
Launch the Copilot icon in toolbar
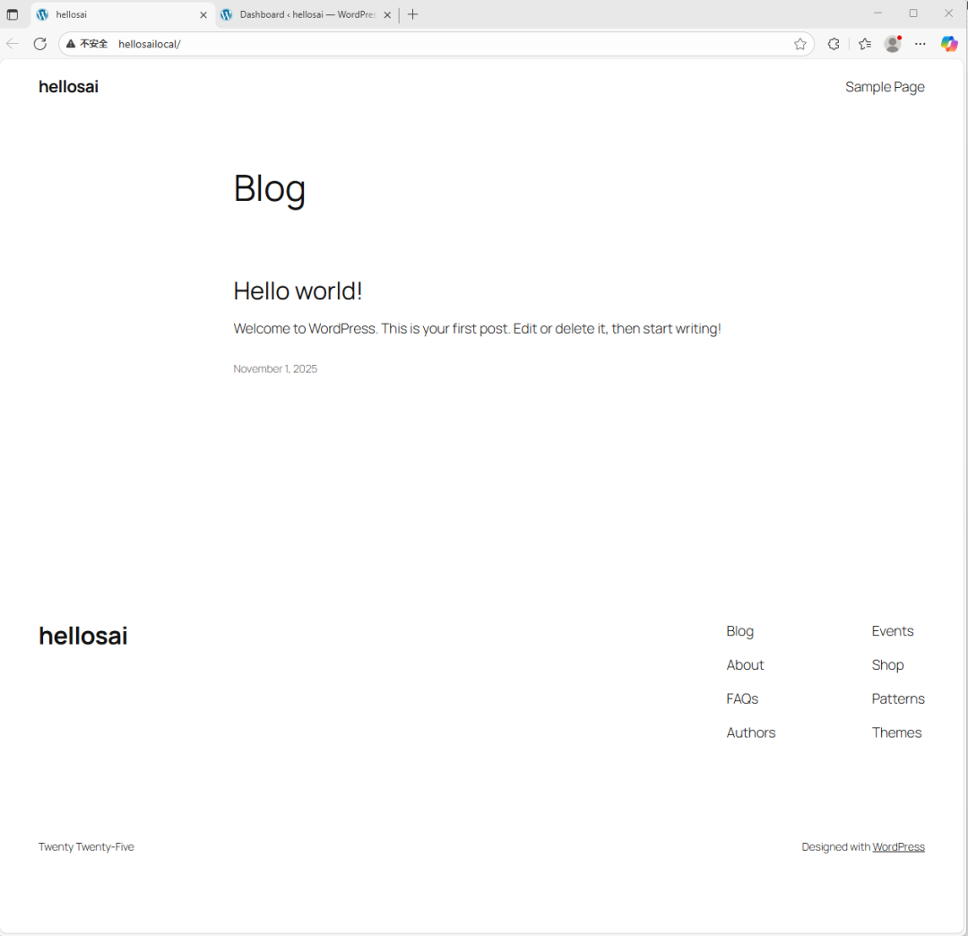[x=949, y=44]
